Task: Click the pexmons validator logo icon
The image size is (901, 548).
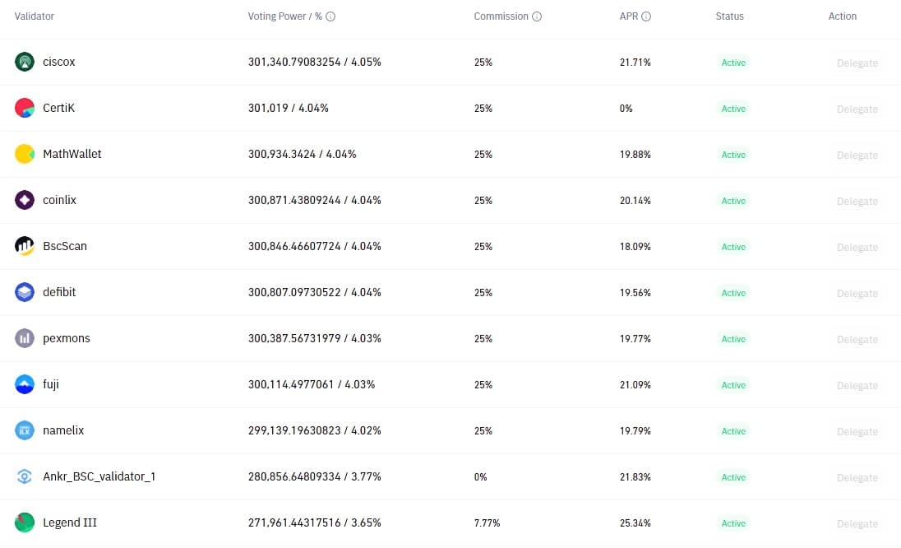Action: click(24, 338)
